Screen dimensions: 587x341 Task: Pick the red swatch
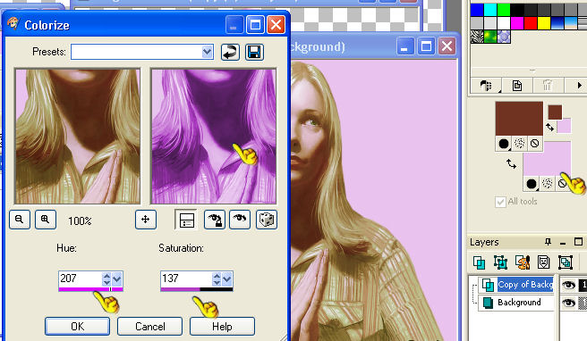point(531,23)
